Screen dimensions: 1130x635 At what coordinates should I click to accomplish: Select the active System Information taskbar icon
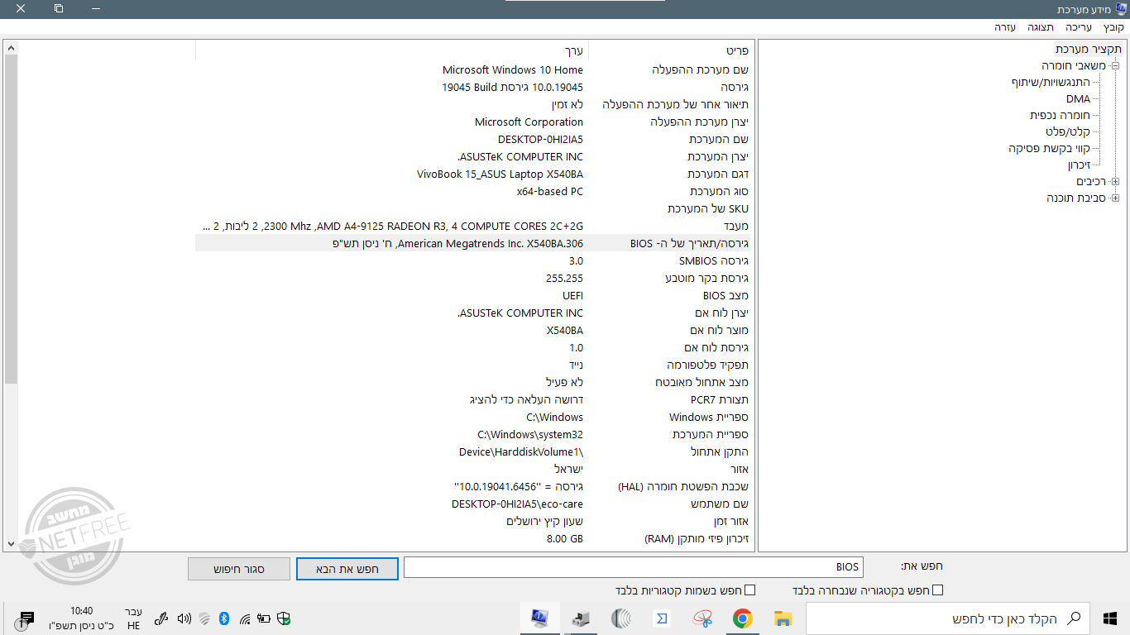pyautogui.click(x=539, y=618)
